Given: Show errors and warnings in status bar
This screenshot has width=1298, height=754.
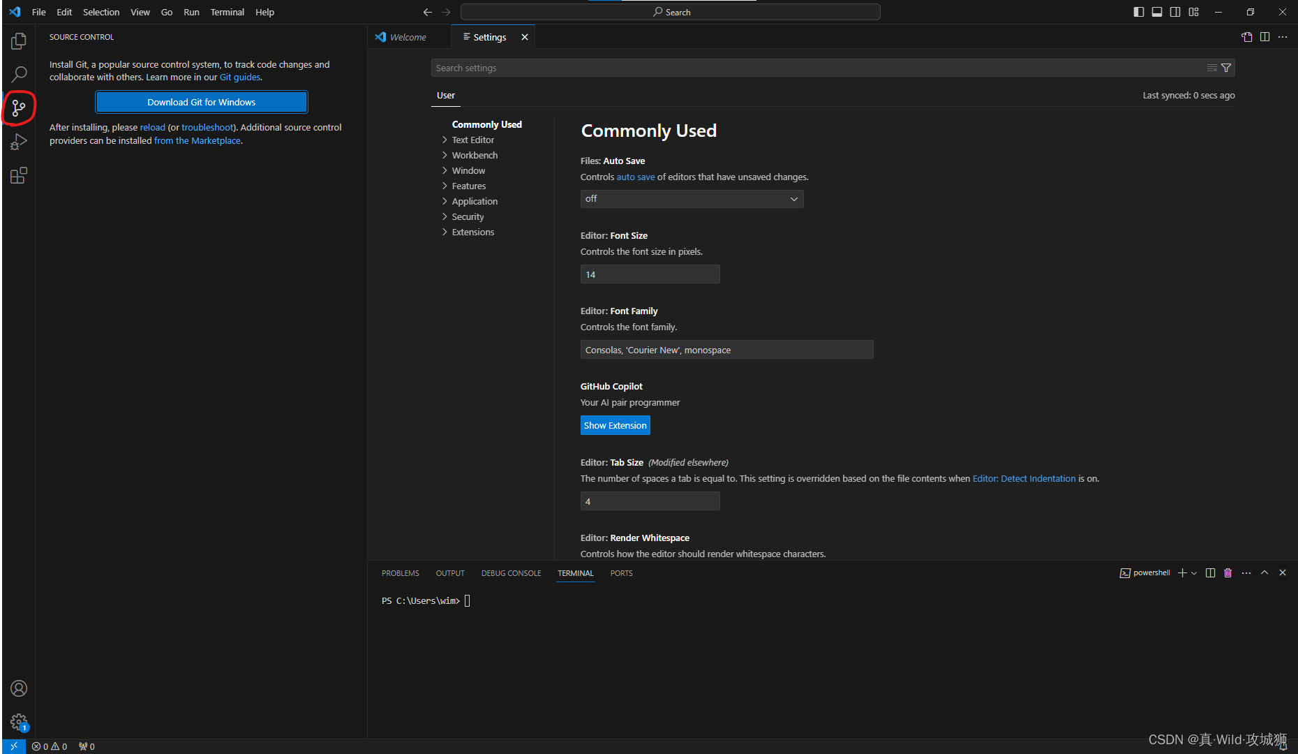Looking at the screenshot, I should coord(50,746).
